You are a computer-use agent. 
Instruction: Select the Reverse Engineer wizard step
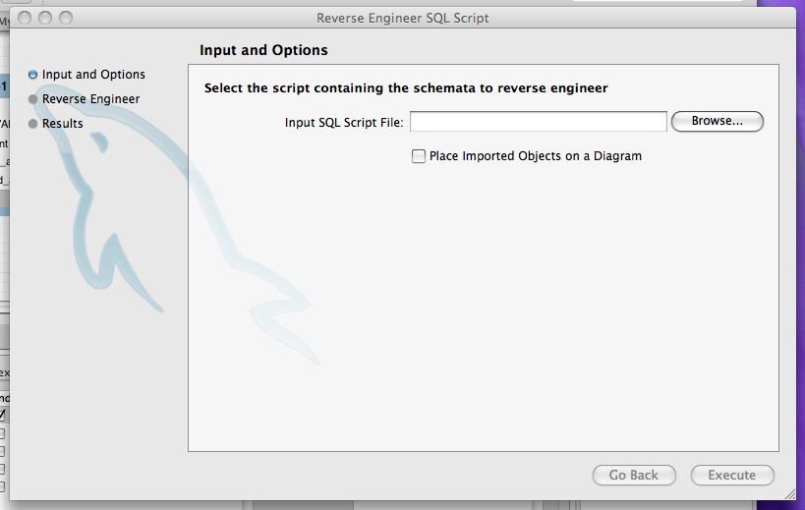coord(90,99)
